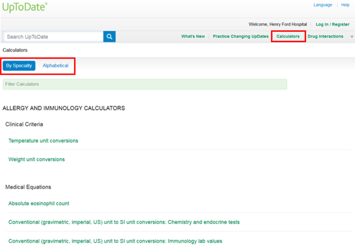Open Absolute eosinophil count calculator
The width and height of the screenshot is (355, 248).
[x=39, y=203]
